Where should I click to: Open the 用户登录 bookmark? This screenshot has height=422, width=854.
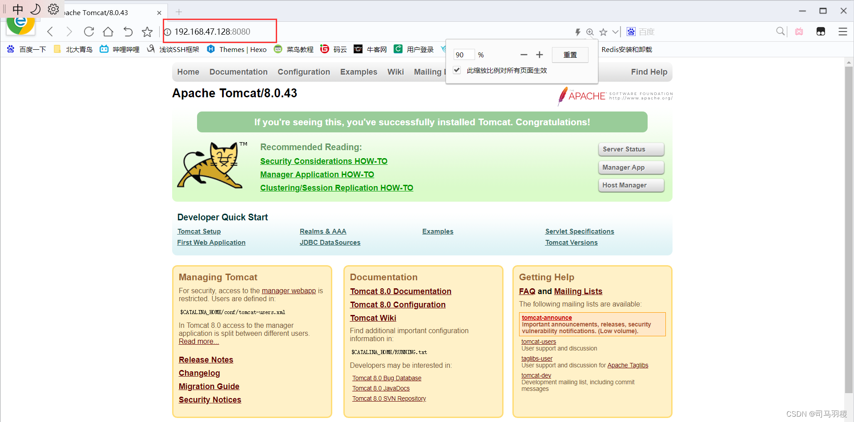(414, 49)
